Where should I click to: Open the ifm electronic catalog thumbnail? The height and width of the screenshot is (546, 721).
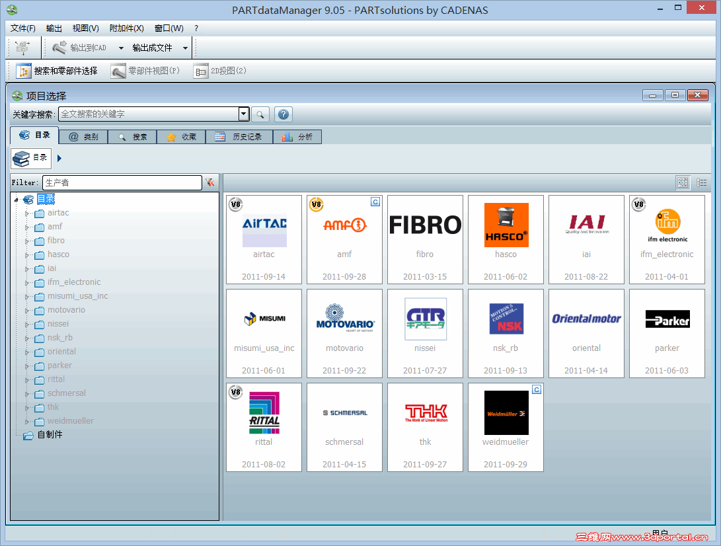[667, 240]
